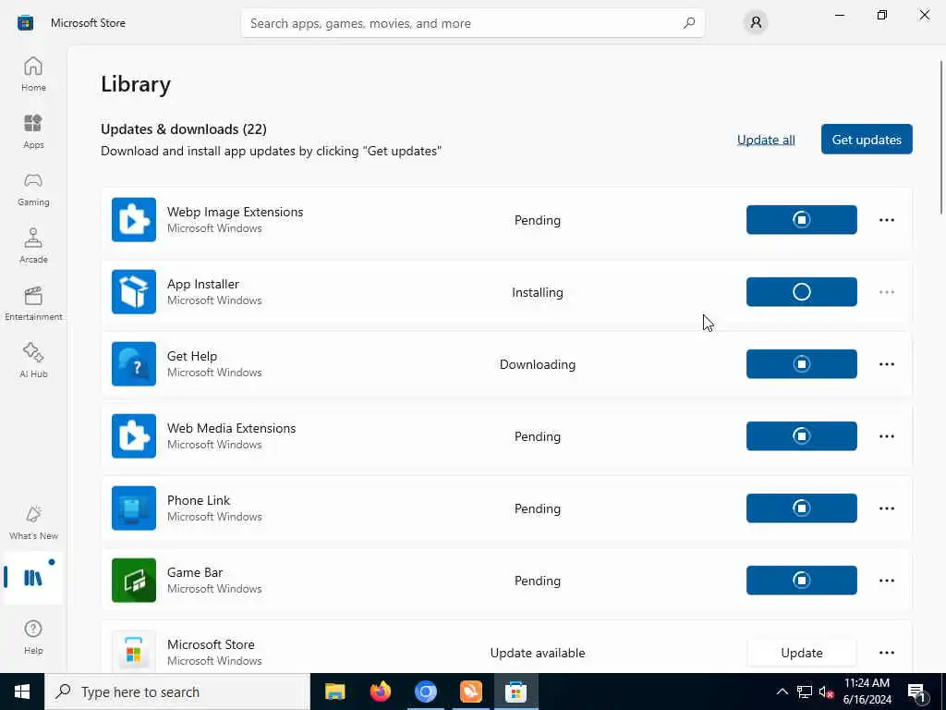Open more options for Phone Link

[x=886, y=508]
